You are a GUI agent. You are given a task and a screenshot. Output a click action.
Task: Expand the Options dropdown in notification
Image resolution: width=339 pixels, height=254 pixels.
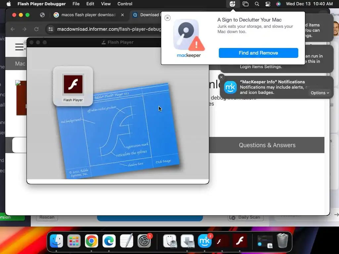320,93
